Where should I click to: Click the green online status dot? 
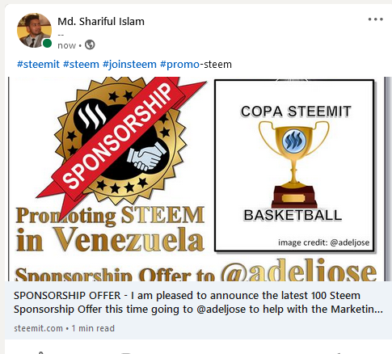click(47, 43)
